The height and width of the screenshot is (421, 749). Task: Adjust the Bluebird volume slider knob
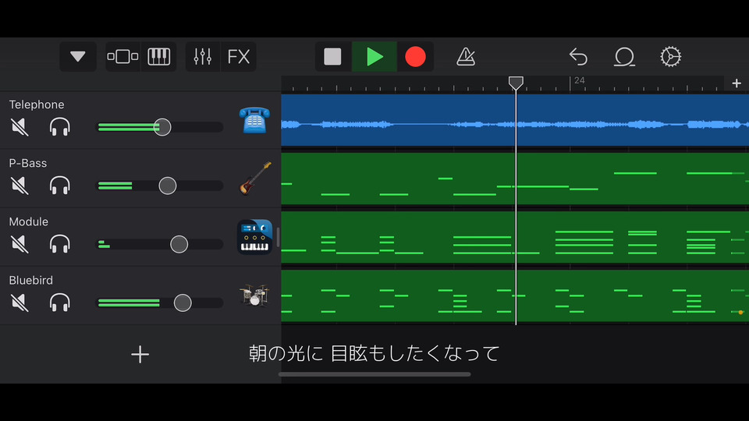click(183, 303)
